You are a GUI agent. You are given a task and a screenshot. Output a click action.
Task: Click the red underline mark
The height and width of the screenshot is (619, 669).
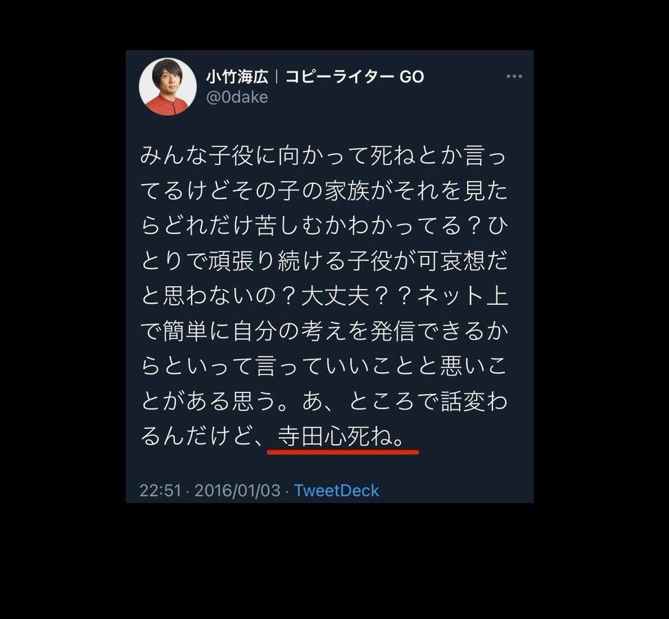click(x=343, y=452)
